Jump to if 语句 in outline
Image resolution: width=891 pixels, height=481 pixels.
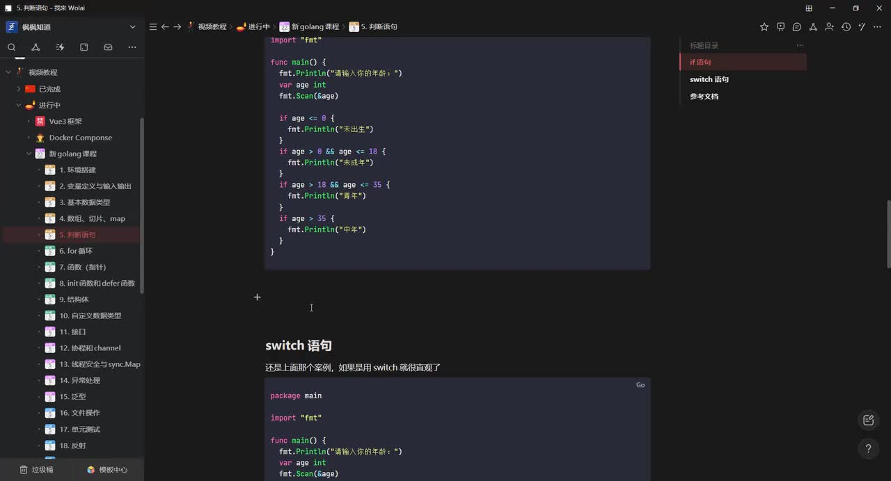[x=743, y=62]
